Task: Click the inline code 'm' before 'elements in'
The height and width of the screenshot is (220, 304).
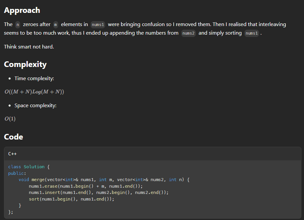Action: pos(56,24)
